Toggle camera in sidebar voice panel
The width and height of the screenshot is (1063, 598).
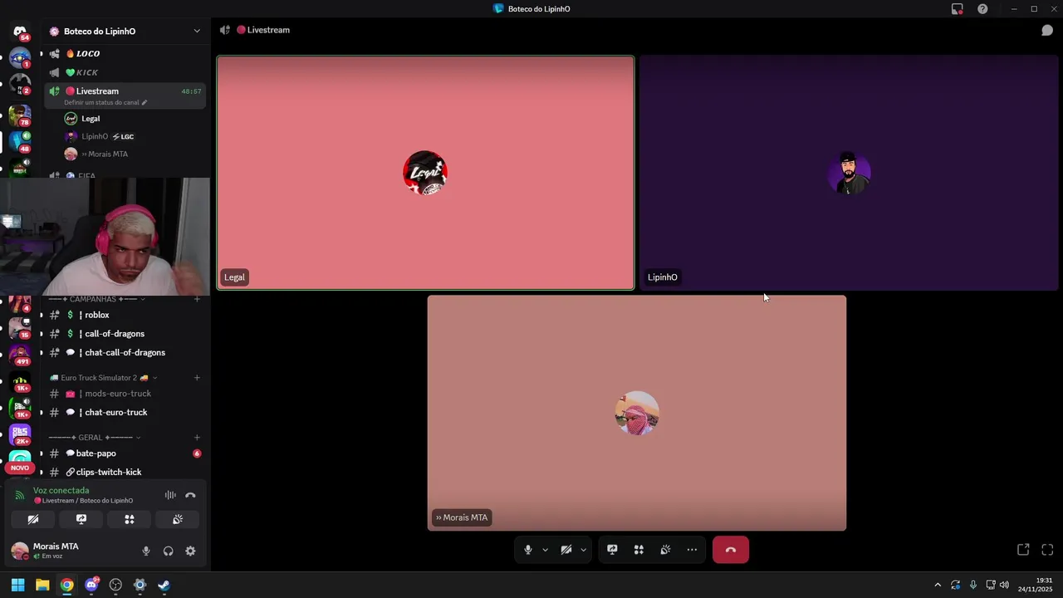coord(33,519)
